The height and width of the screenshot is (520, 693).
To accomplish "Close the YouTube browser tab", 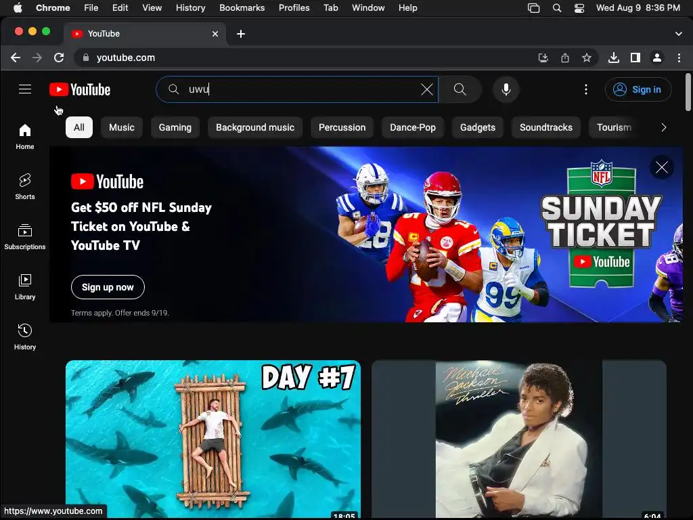I will click(x=215, y=34).
